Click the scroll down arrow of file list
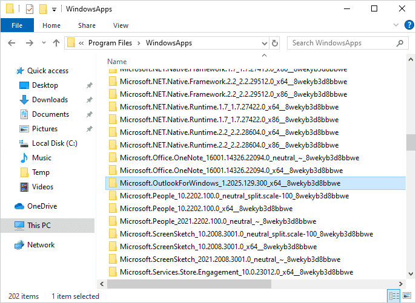This screenshot has height=303, width=416. click(411, 274)
